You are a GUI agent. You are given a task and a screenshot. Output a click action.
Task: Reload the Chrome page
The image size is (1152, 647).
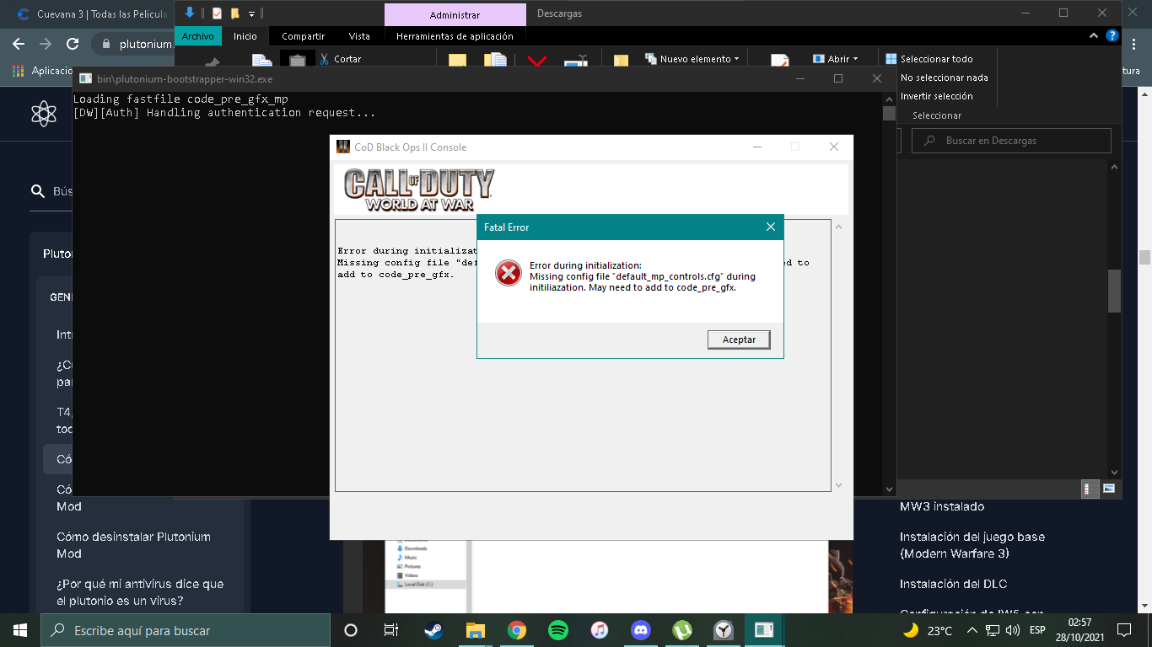[73, 44]
